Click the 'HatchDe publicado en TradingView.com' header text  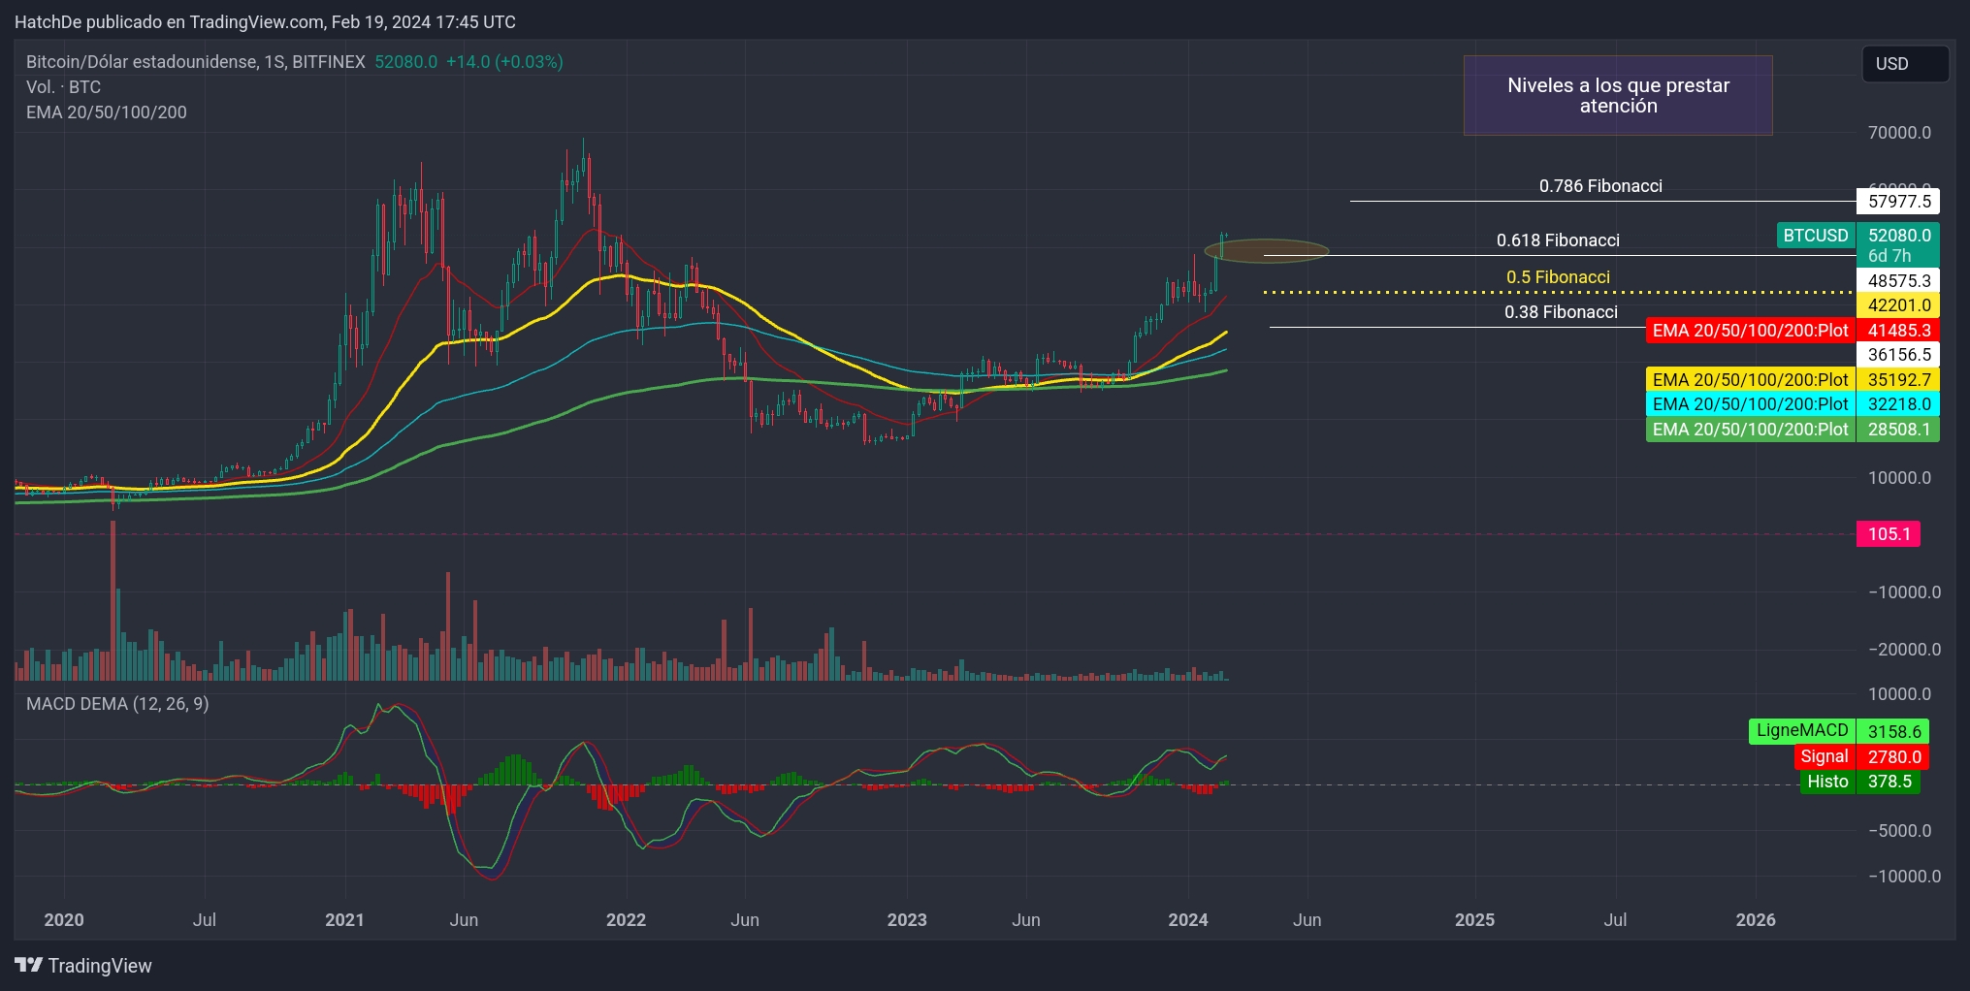pyautogui.click(x=170, y=22)
